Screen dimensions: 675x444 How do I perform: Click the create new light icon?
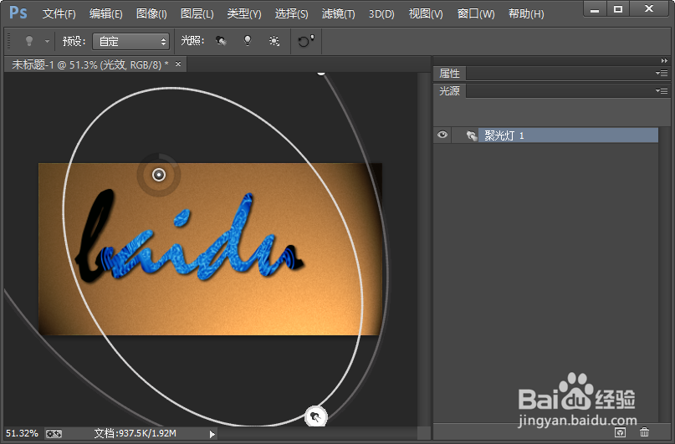coord(620,432)
